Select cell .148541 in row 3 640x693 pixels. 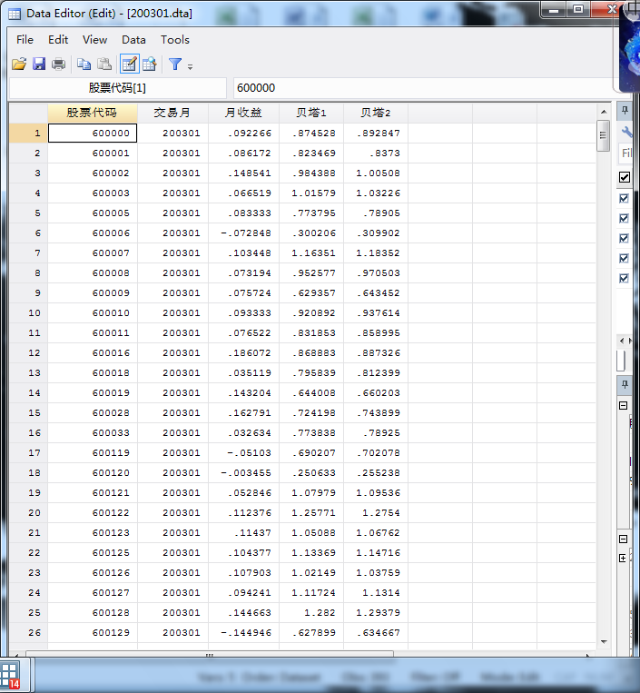coord(244,173)
